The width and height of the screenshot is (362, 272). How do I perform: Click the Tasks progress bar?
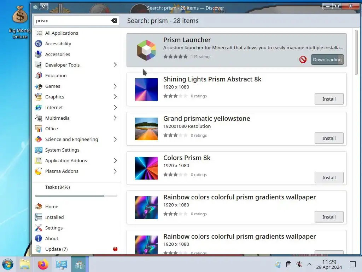[x=76, y=196]
